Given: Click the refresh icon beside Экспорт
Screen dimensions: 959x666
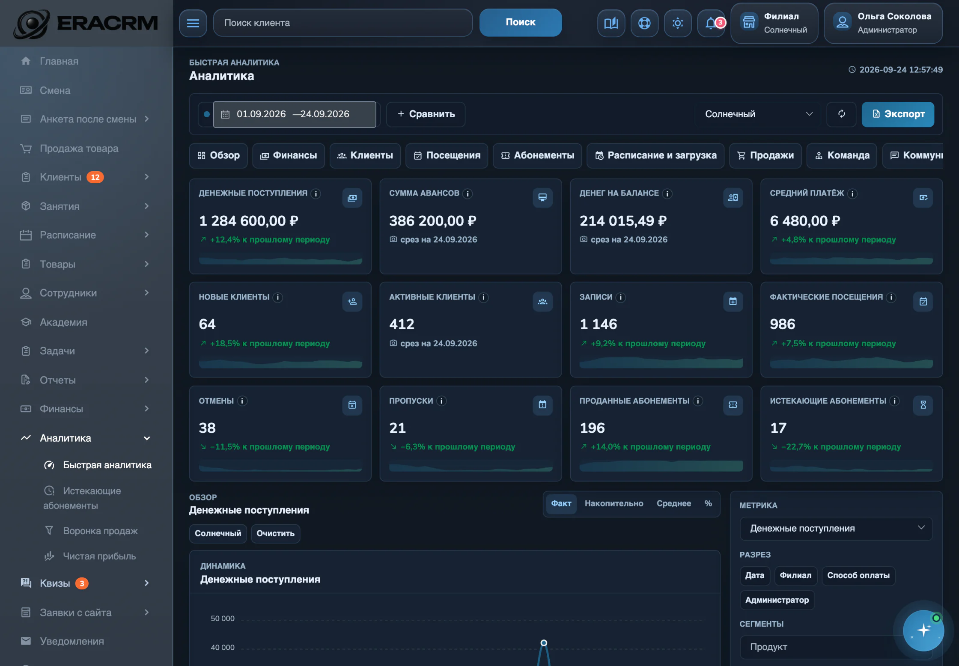Looking at the screenshot, I should click(x=841, y=114).
